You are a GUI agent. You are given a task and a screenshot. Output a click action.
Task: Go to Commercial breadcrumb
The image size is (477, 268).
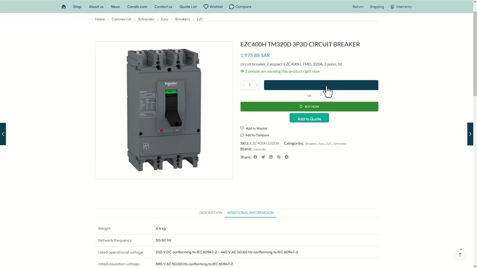point(121,19)
